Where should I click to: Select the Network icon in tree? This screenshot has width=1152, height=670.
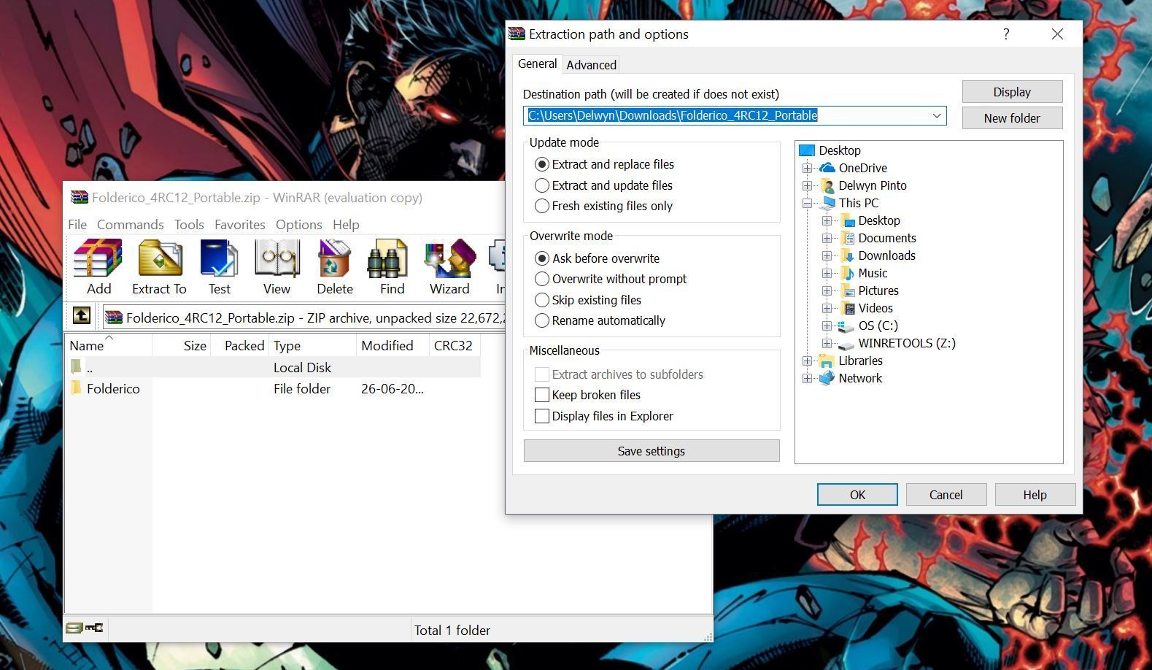[x=827, y=378]
